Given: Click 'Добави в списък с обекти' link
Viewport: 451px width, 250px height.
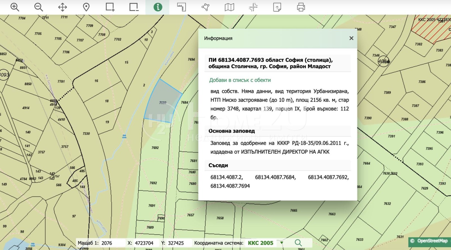Looking at the screenshot, I should (240, 80).
